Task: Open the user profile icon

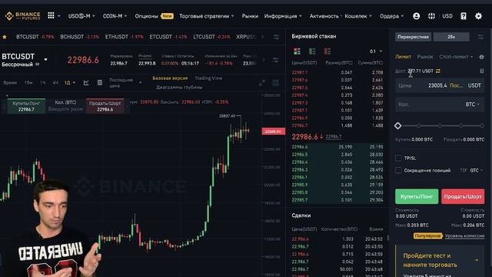Action: 416,16
